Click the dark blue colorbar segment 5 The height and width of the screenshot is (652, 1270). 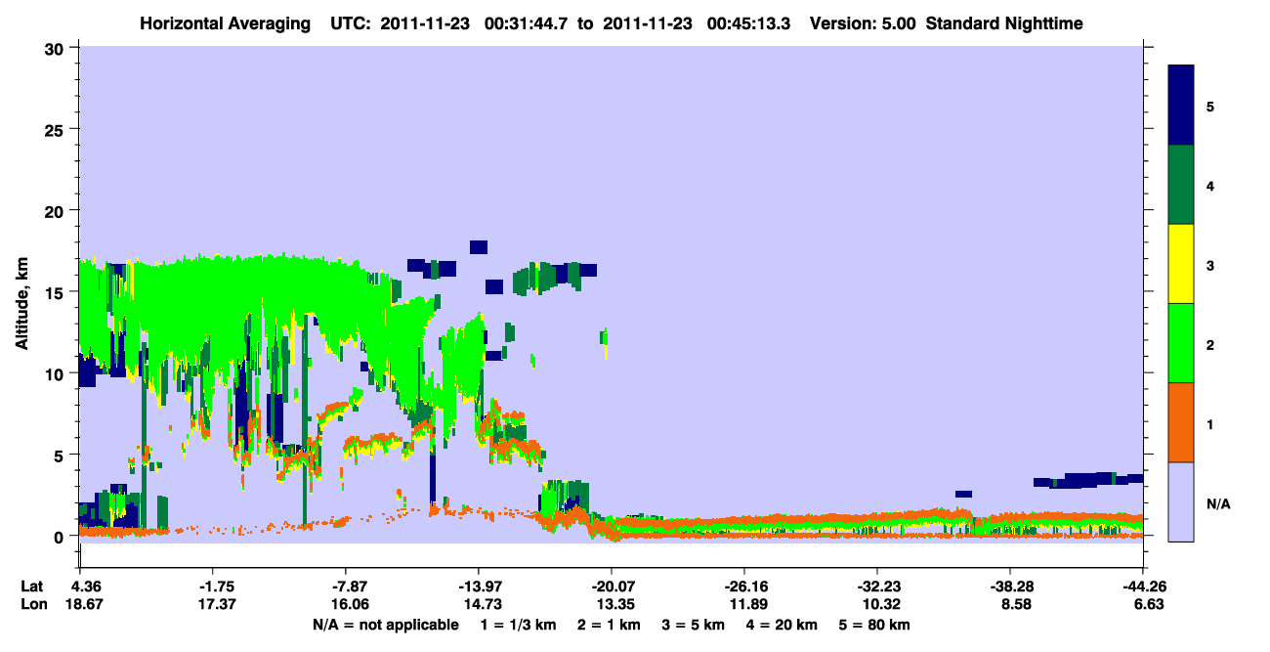(x=1181, y=106)
